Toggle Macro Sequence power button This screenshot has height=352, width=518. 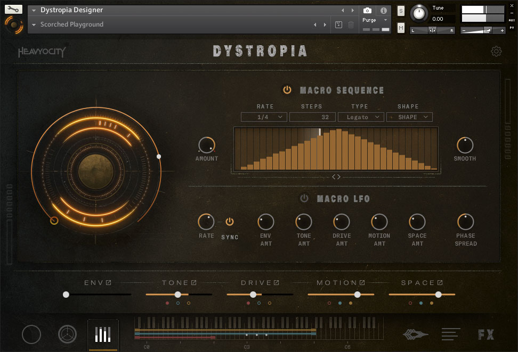click(287, 90)
